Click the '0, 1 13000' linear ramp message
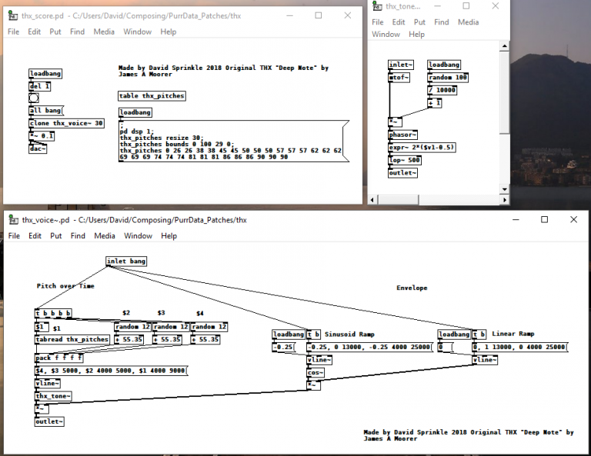The width and height of the screenshot is (591, 456). 520,347
